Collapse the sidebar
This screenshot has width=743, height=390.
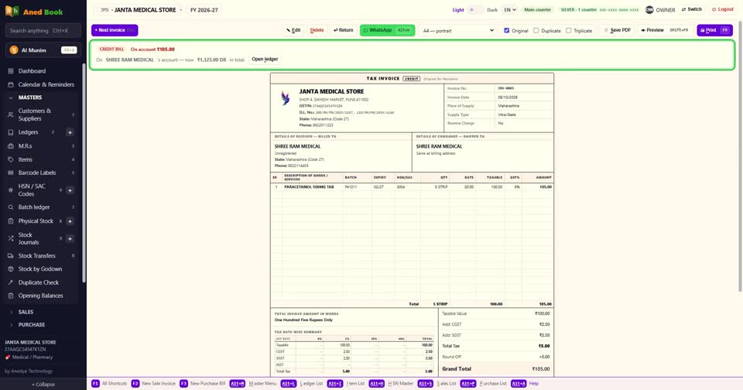pyautogui.click(x=43, y=385)
